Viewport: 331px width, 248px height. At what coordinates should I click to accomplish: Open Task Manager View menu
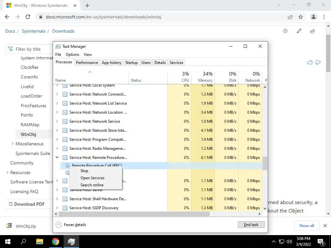pos(88,54)
